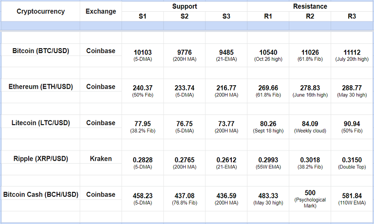
Task: Select the Kraken exchange cell
Action: pos(101,158)
